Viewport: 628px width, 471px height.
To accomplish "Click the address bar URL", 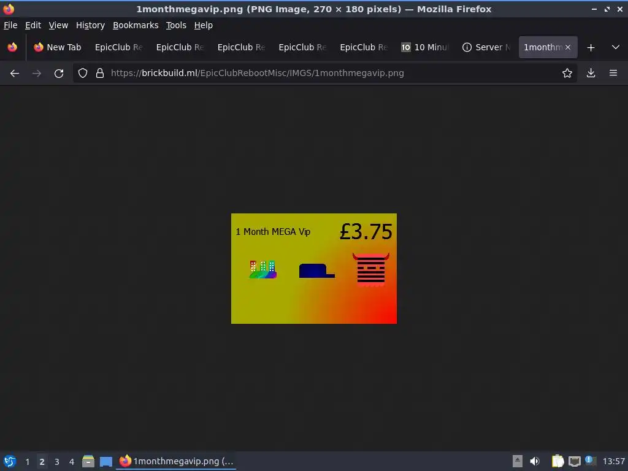I will [x=257, y=73].
